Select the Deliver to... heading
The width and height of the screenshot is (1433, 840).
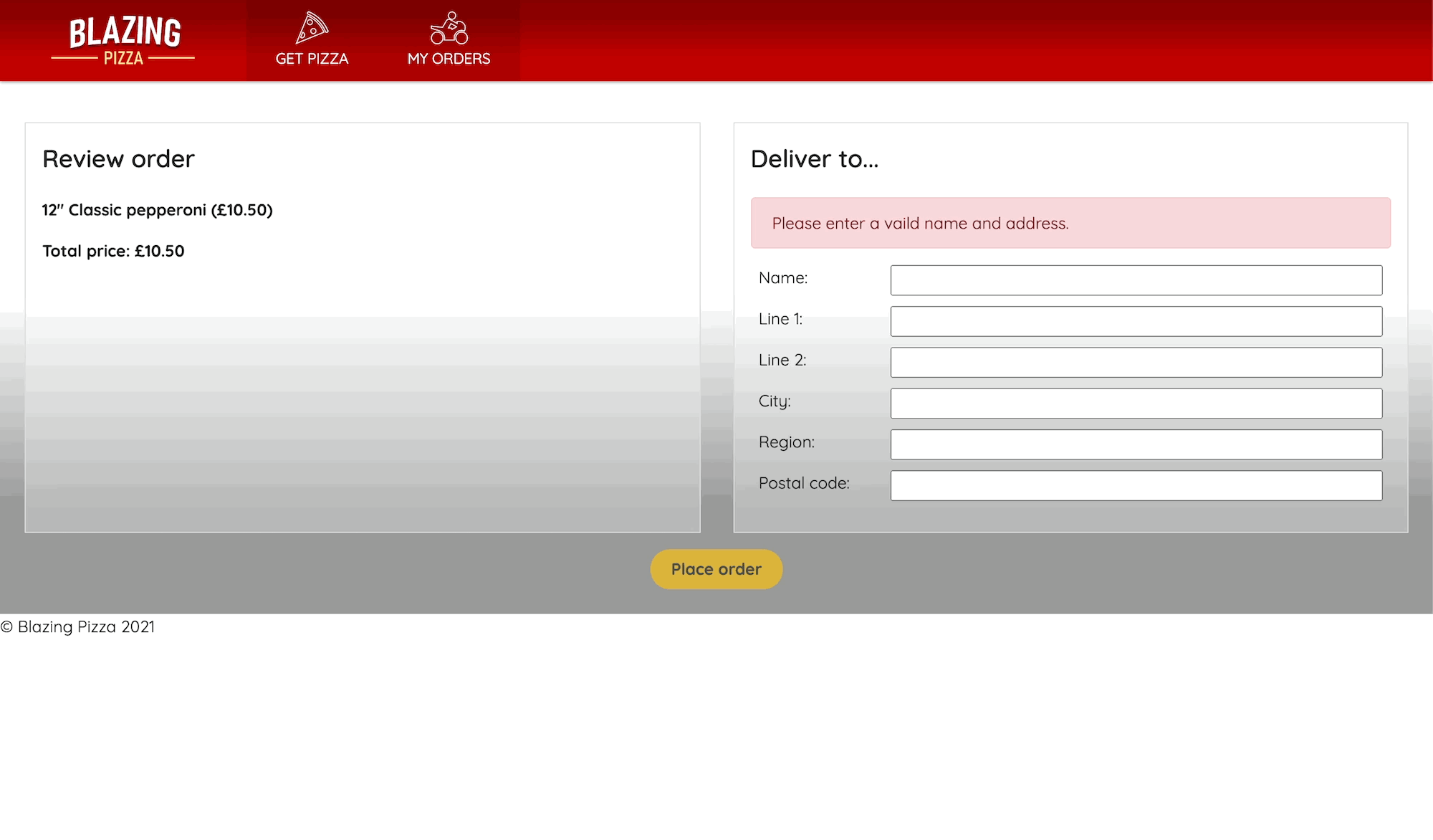(815, 158)
